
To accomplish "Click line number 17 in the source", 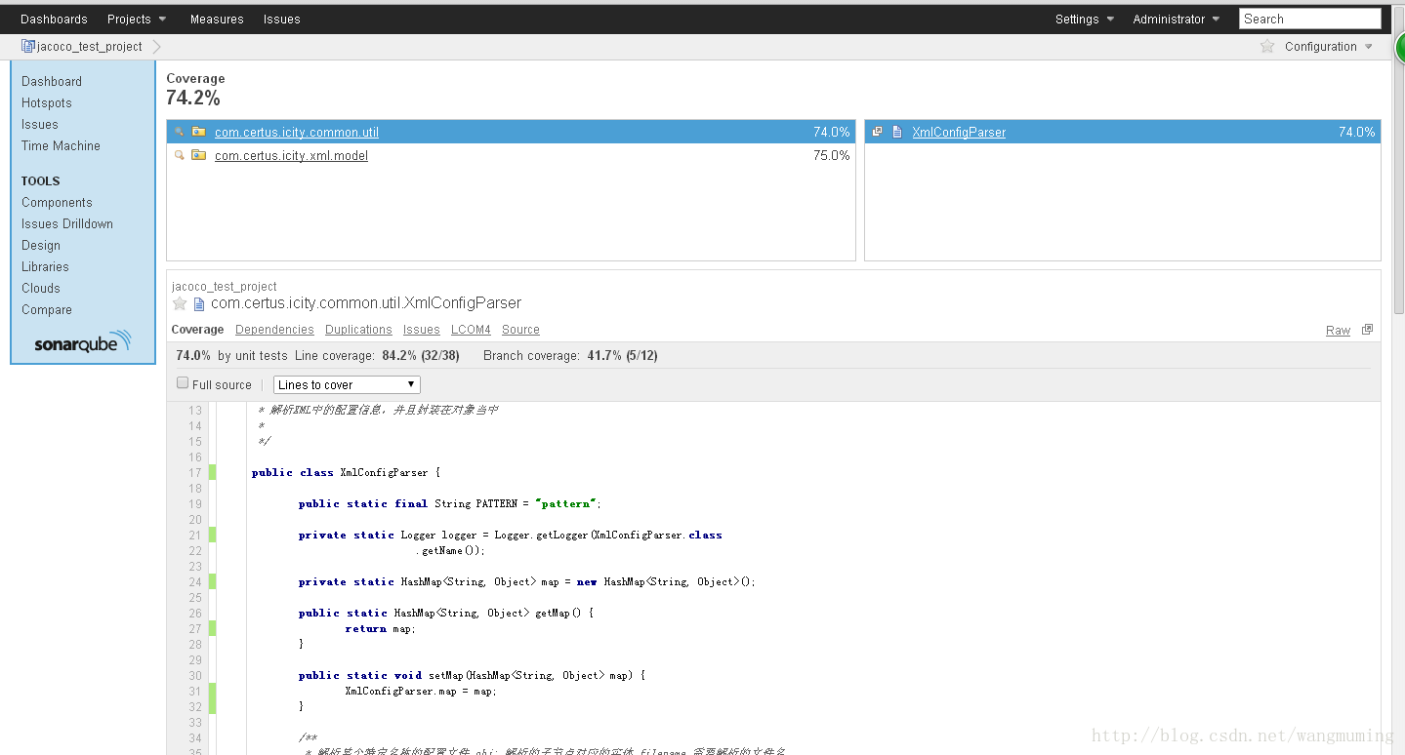I will [194, 472].
